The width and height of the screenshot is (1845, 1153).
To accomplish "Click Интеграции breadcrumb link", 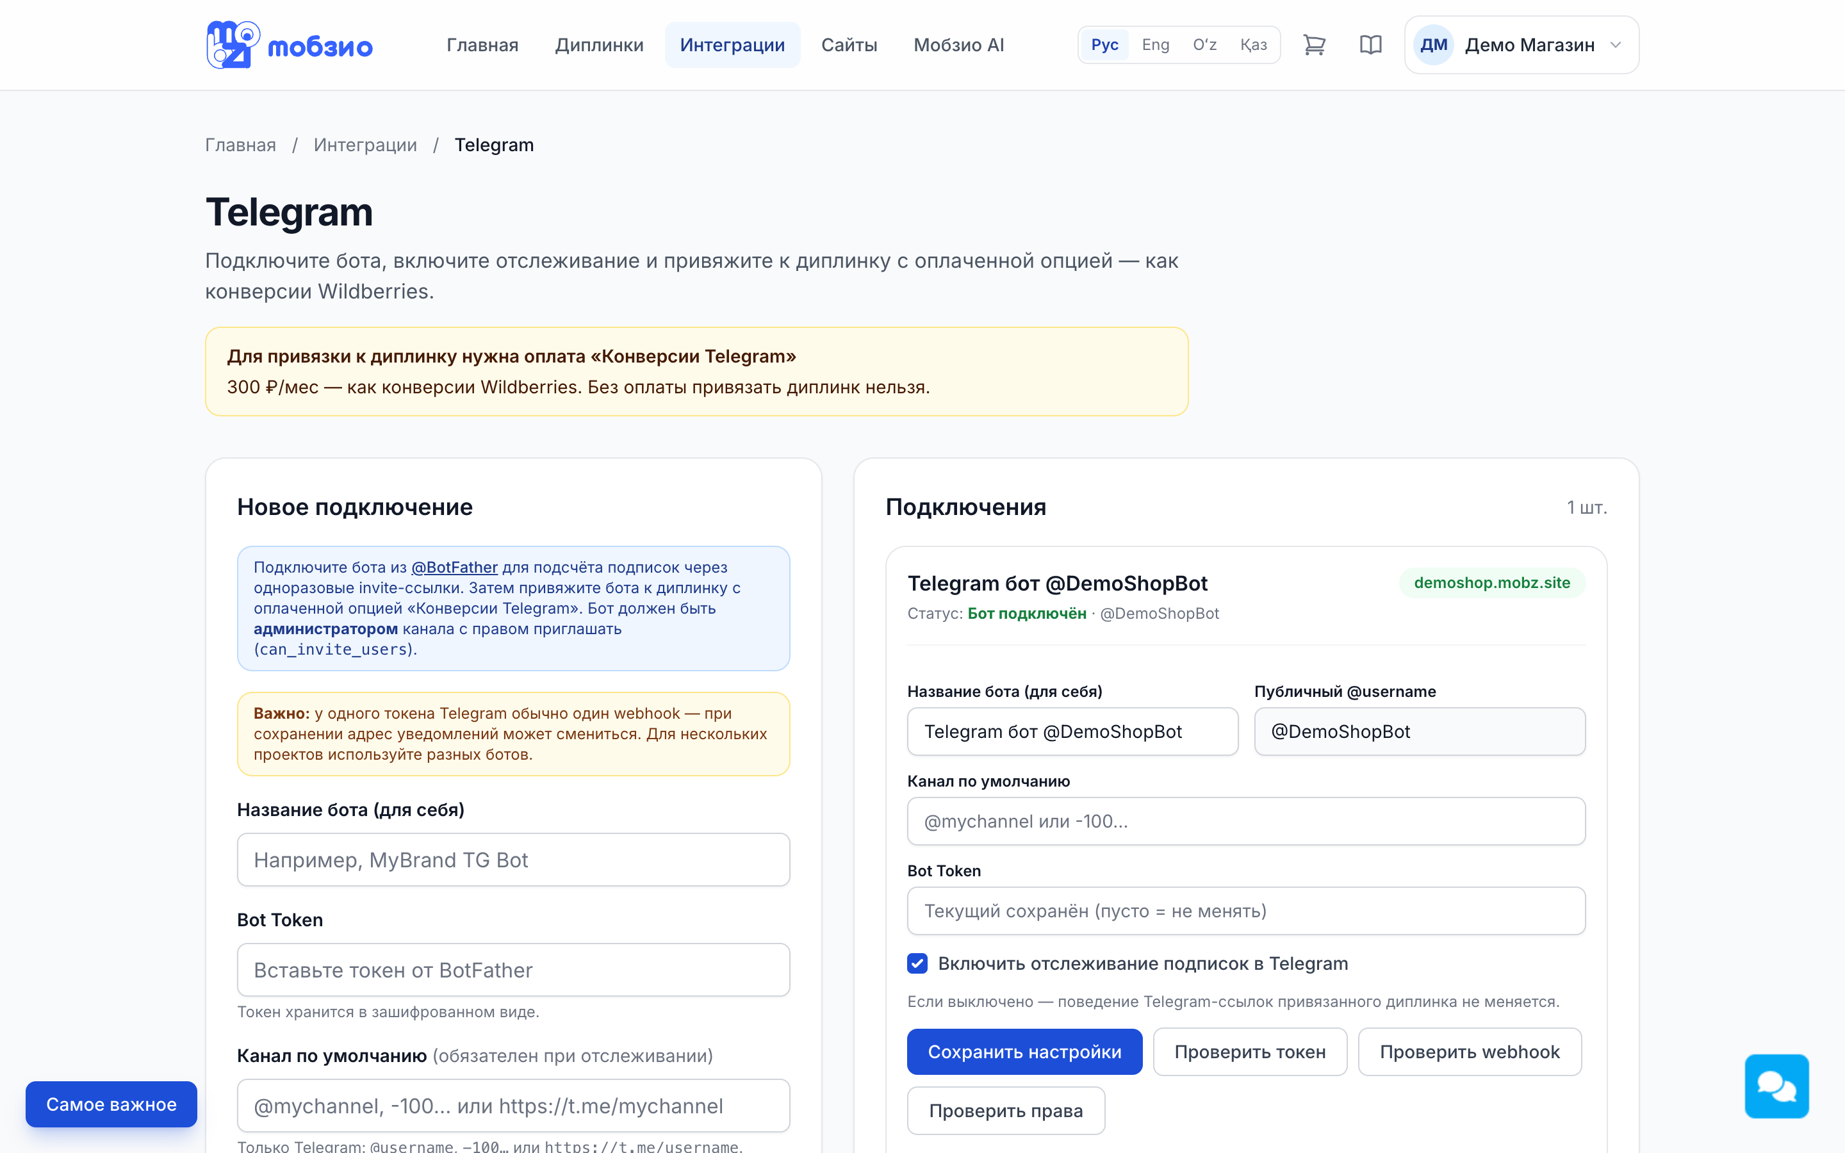I will click(x=365, y=145).
